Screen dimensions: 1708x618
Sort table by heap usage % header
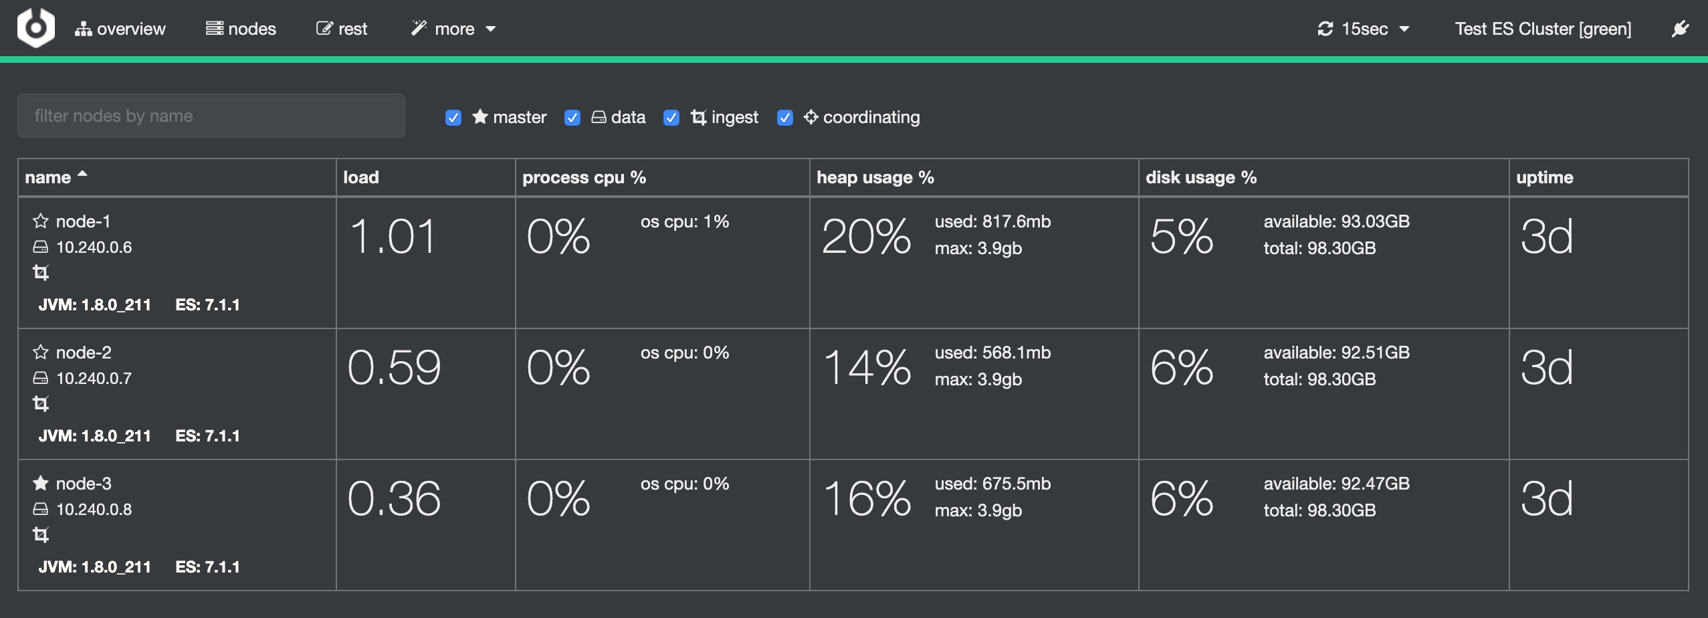[875, 177]
